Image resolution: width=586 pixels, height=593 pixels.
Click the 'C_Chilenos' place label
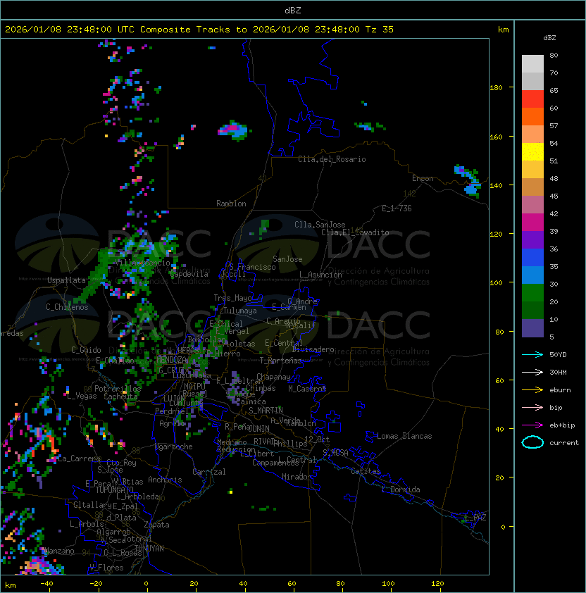[x=67, y=307]
